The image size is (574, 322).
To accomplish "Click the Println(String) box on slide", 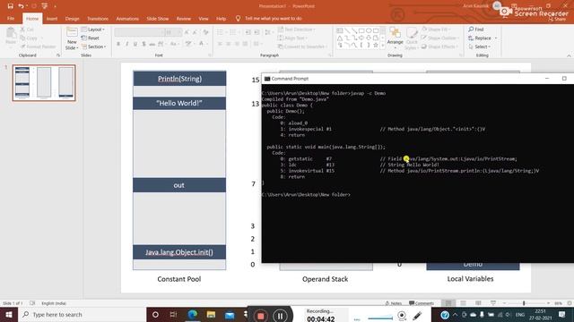I will 179,79.
